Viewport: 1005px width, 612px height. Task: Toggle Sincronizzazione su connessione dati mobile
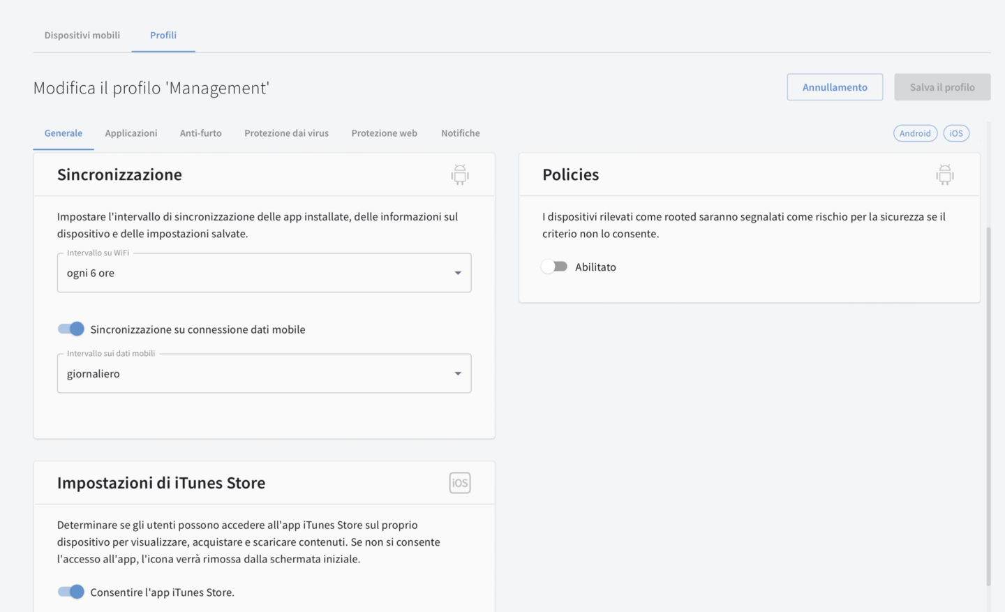[x=71, y=329]
